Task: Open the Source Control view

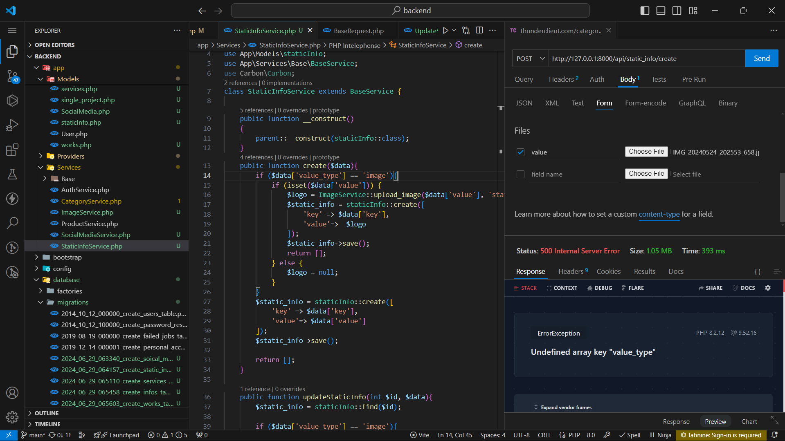Action: [x=12, y=76]
